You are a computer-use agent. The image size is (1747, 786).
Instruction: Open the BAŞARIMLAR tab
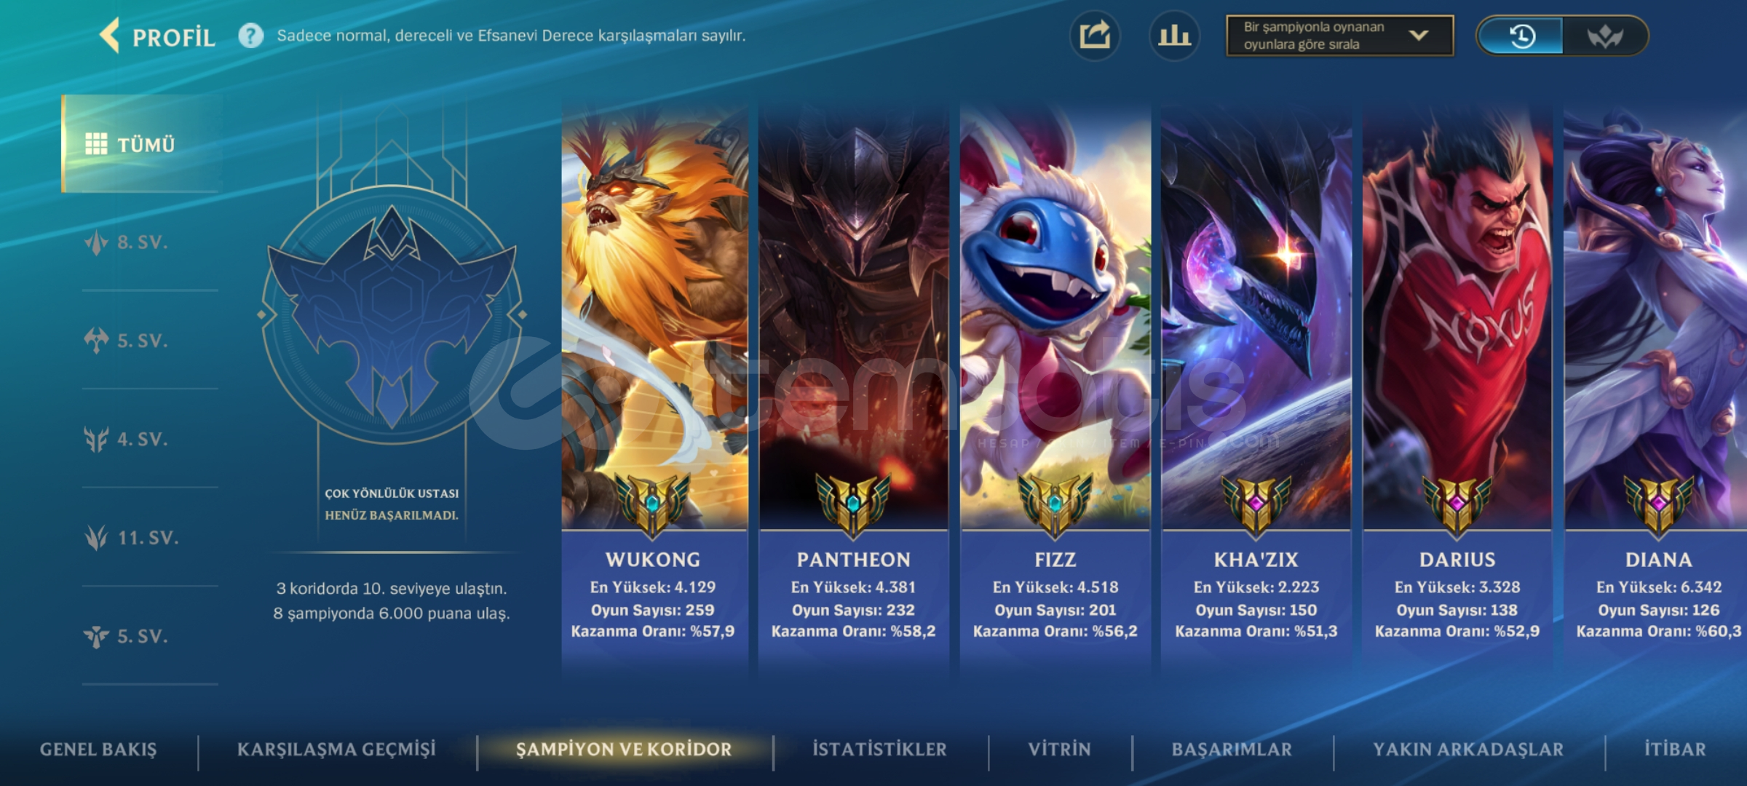1232,749
